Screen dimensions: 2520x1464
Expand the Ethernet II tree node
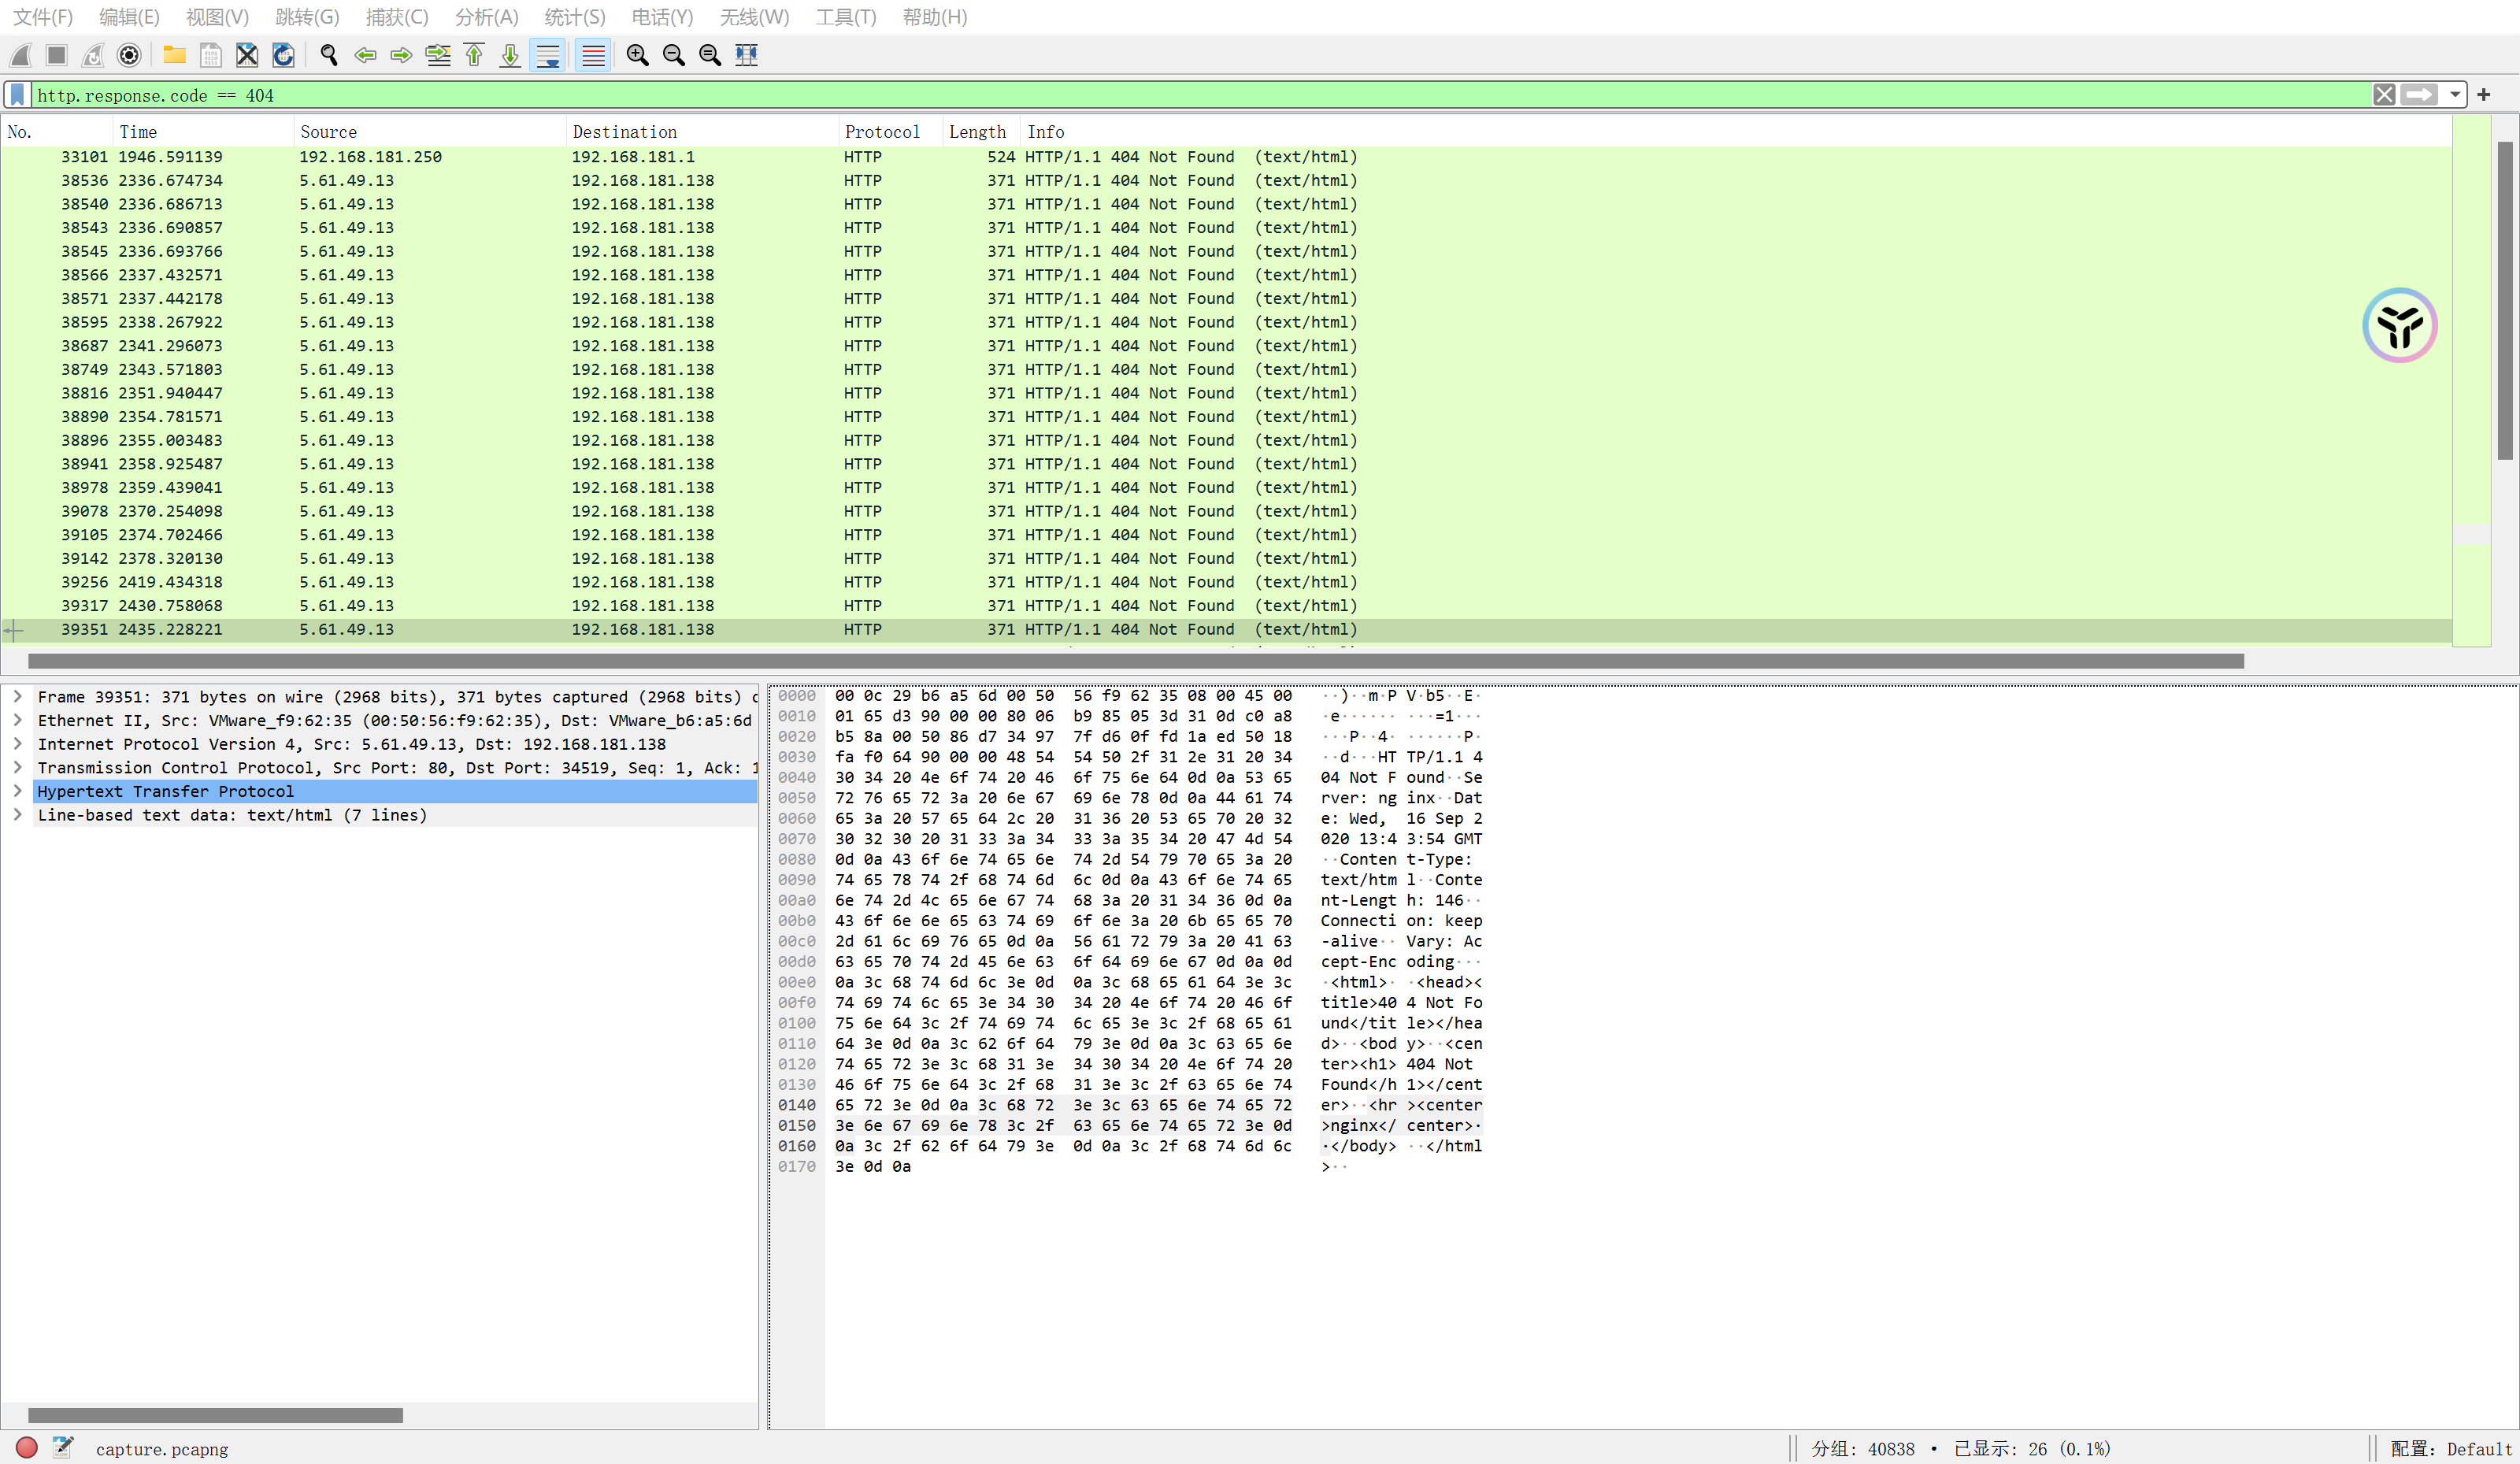[x=17, y=720]
